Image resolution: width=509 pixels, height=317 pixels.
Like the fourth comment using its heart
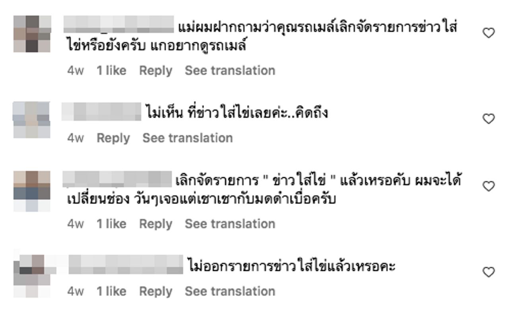[x=488, y=272]
